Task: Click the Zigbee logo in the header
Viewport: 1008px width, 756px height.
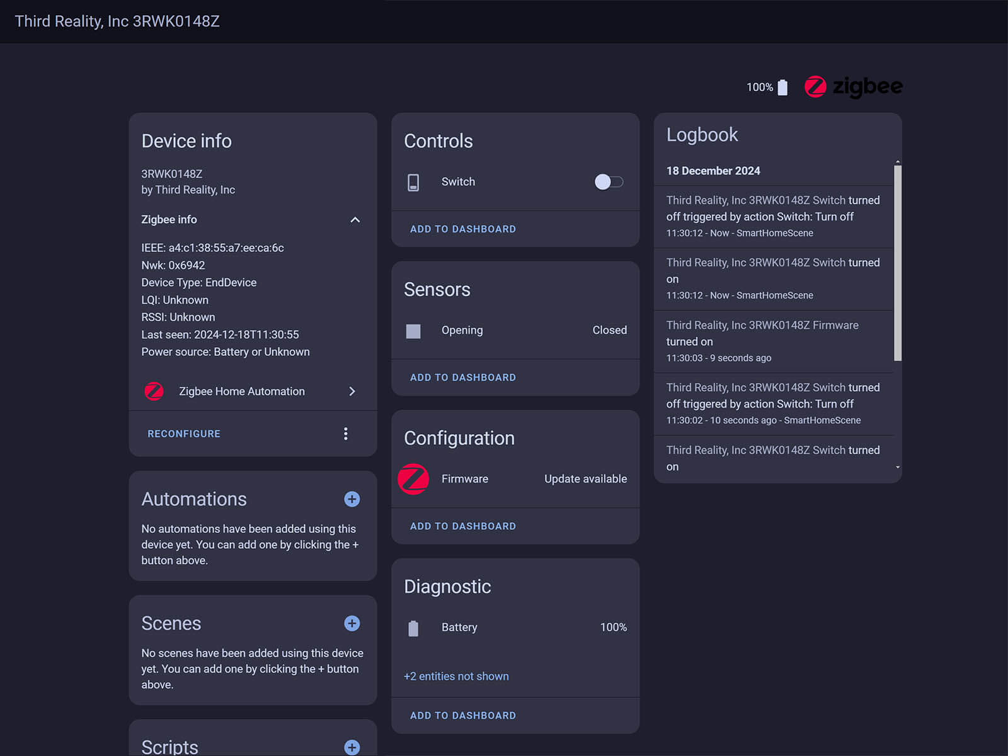Action: coord(853,87)
